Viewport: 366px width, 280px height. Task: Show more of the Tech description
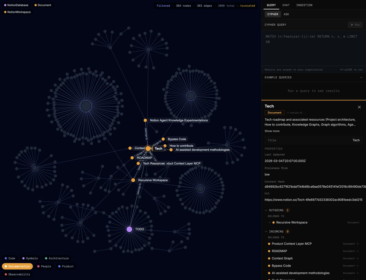click(x=272, y=131)
